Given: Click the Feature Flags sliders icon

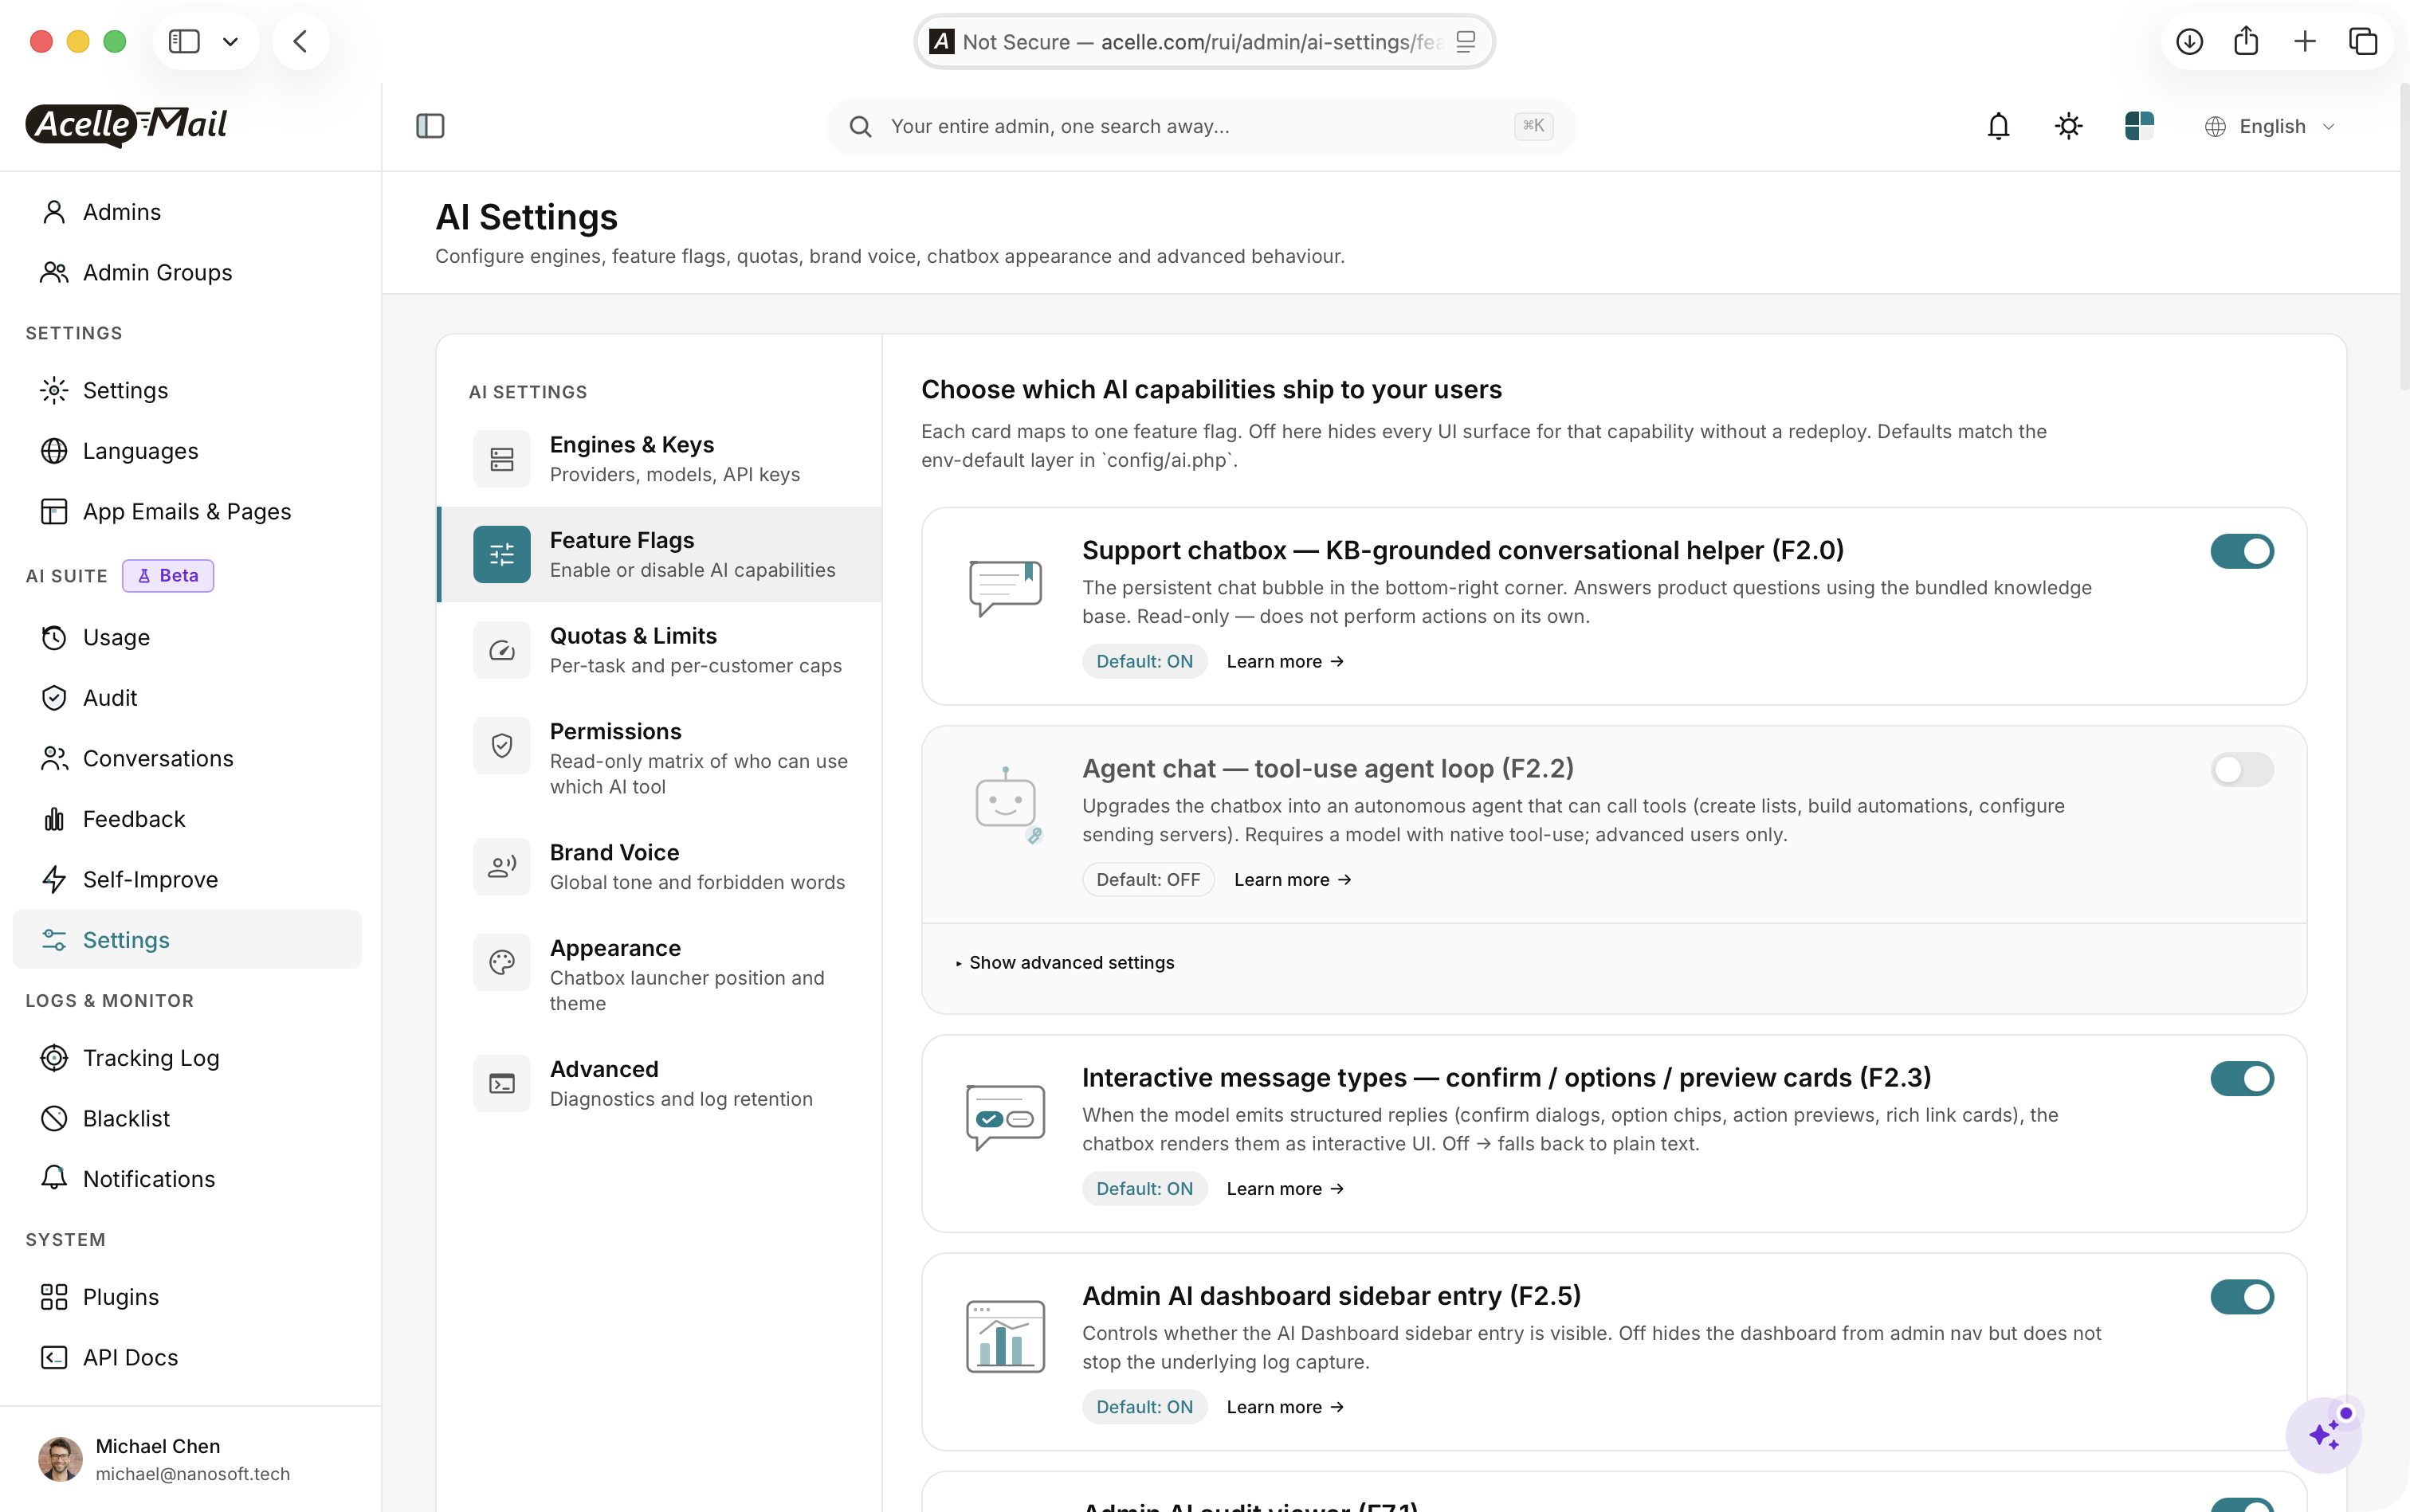Looking at the screenshot, I should (x=502, y=555).
